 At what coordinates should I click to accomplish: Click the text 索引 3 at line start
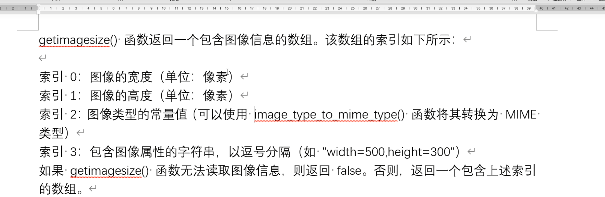[58, 152]
